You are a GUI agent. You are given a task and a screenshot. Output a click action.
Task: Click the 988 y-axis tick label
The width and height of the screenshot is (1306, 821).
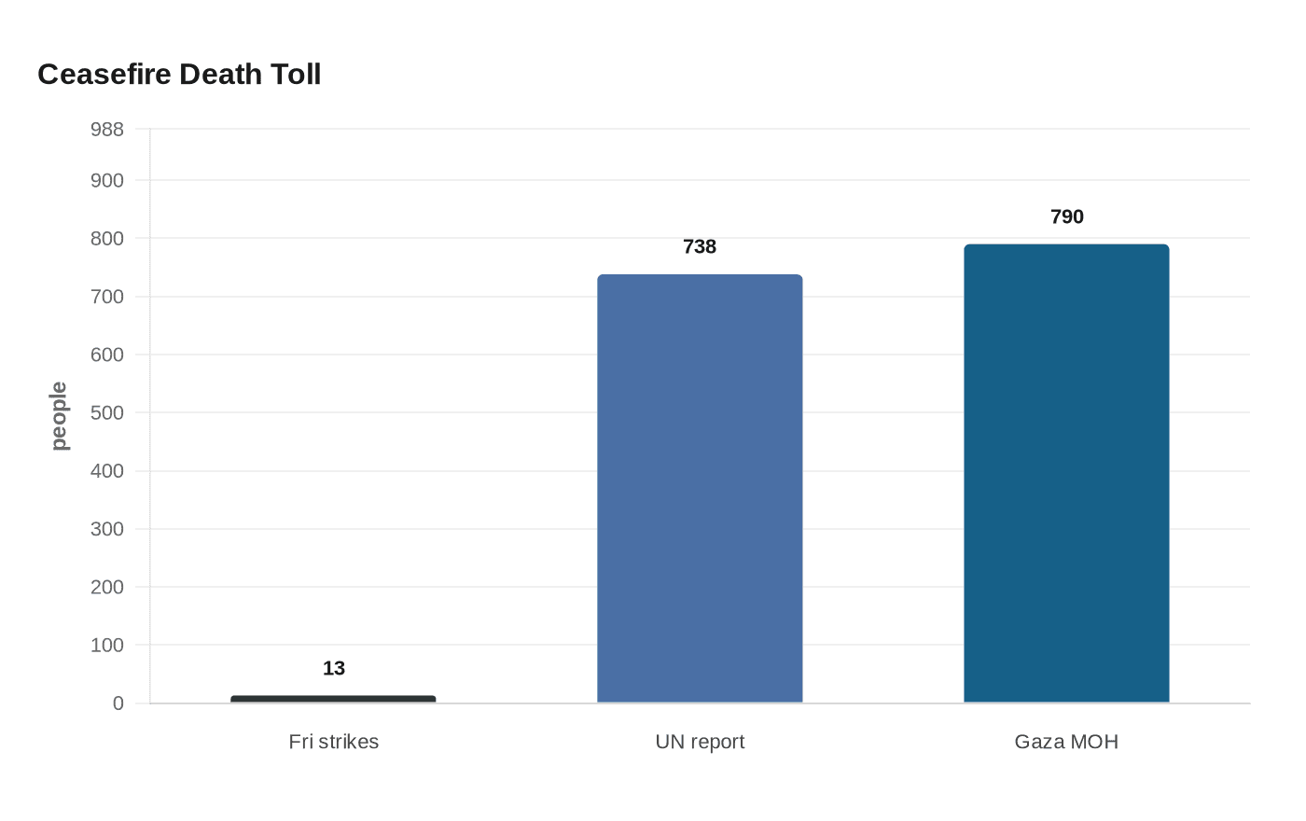click(107, 130)
